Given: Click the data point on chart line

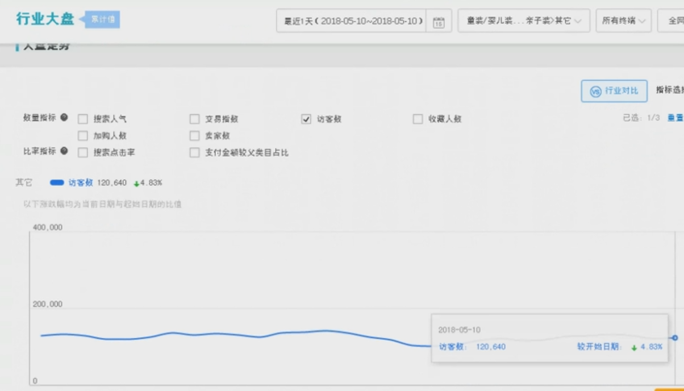Looking at the screenshot, I should point(675,338).
